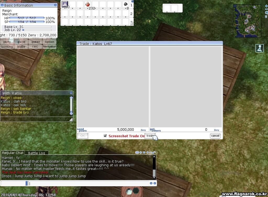Click dropdown arrow under grey stone slot
The height and width of the screenshot is (197, 268).
point(126,8)
